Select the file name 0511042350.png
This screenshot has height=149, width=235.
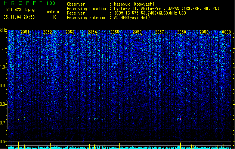(x=19, y=10)
